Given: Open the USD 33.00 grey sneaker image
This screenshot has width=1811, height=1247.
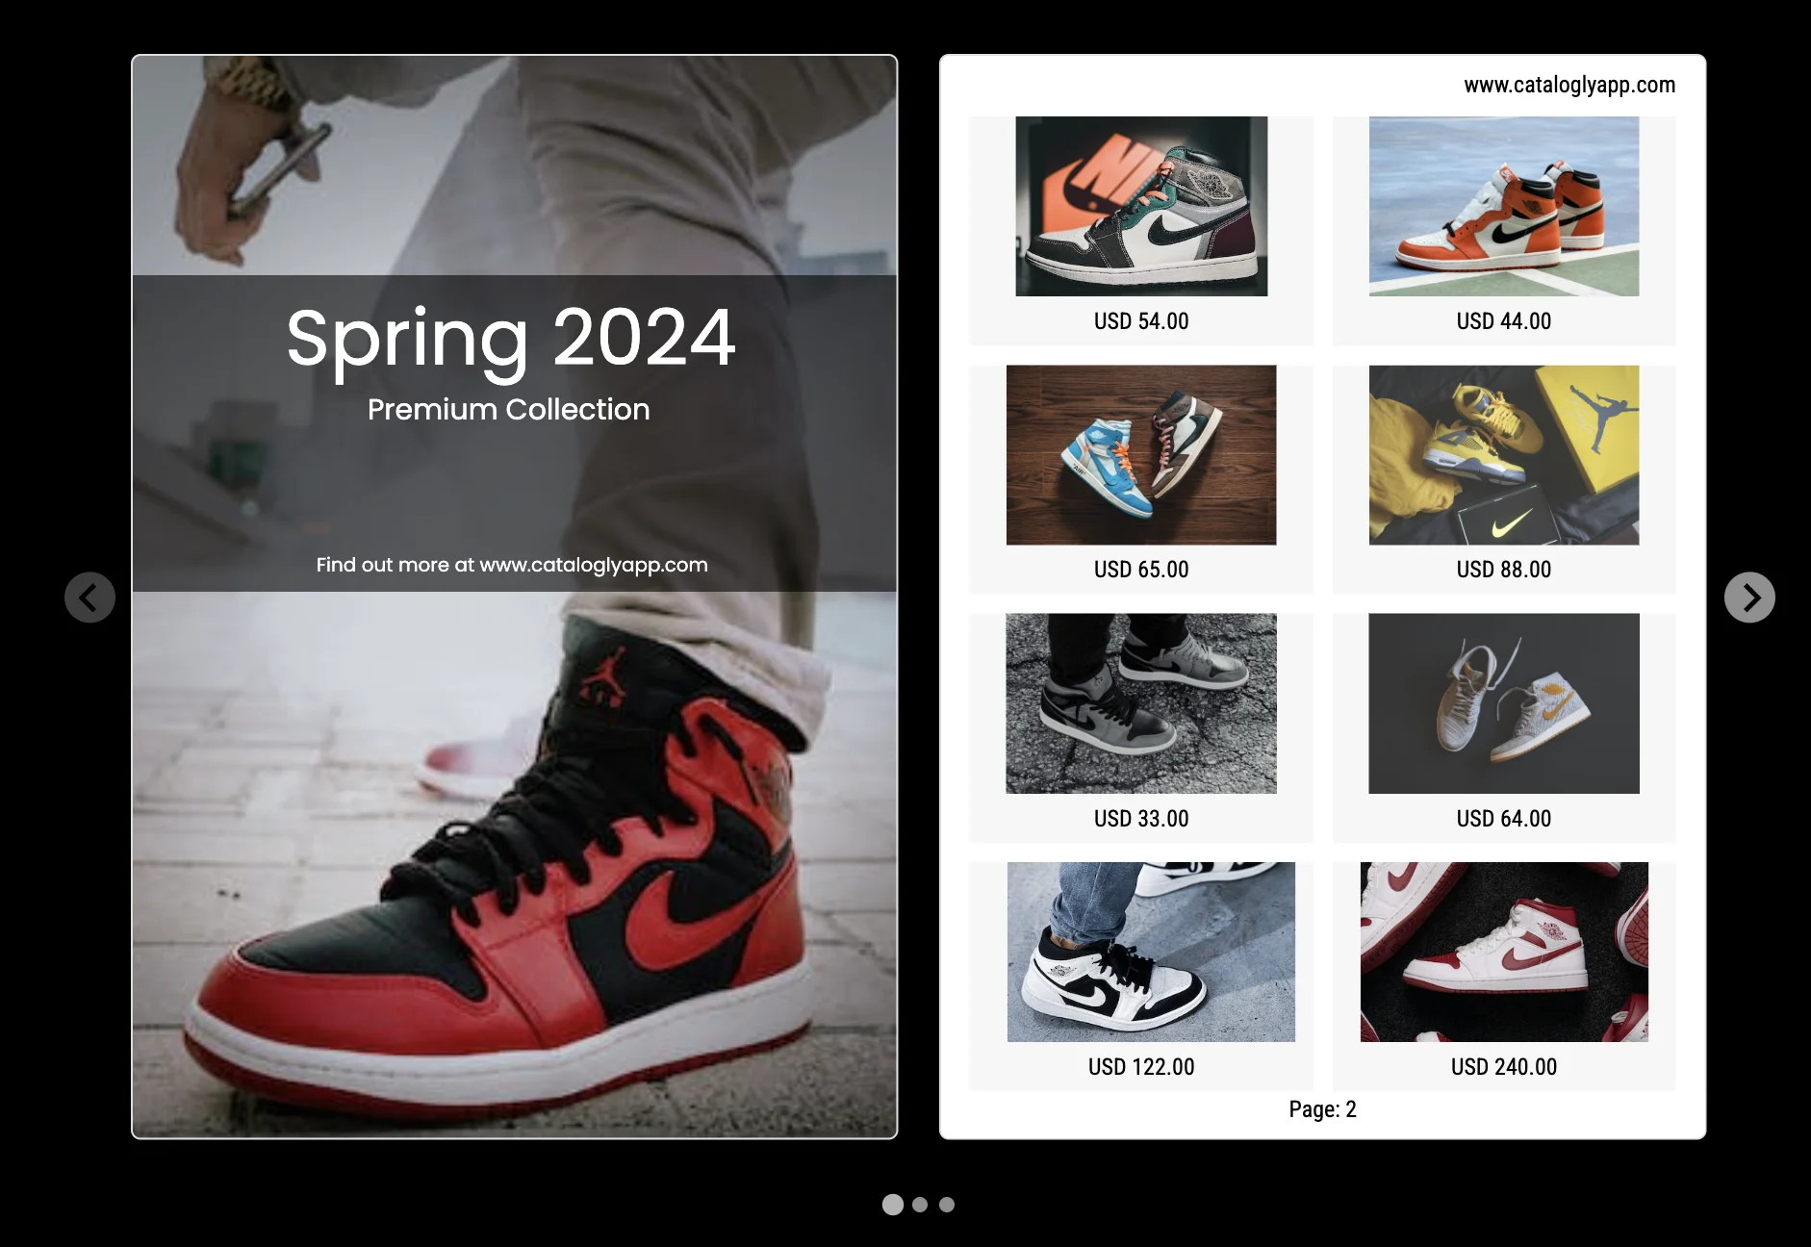Looking at the screenshot, I should coord(1141,703).
